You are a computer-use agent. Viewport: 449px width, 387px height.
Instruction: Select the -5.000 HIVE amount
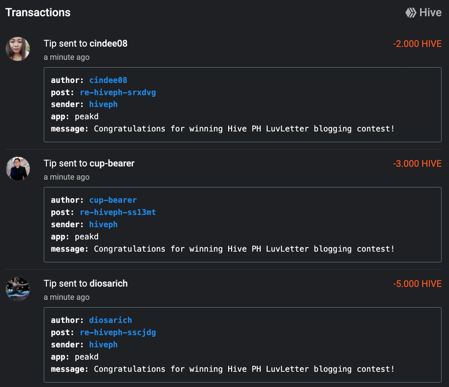[x=417, y=284]
